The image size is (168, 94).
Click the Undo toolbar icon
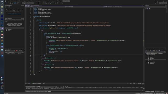pos(18,3)
